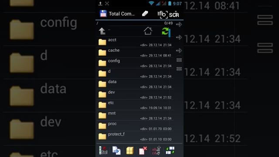Open the folder named d
279x157 pixels.
[x=134, y=73]
